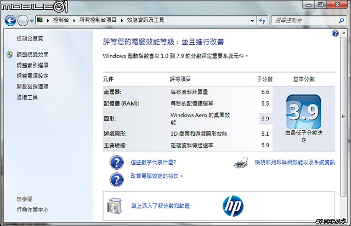Click the 5.9 hard disk subscore
The width and height of the screenshot is (351, 226).
coord(265,146)
